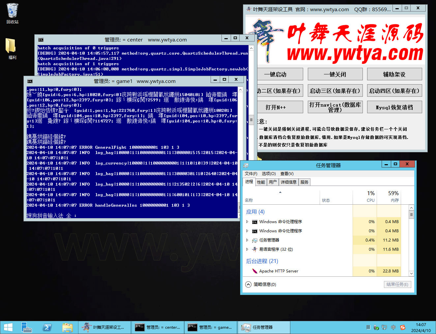Image resolution: width=436 pixels, height=334 pixels.
Task: Open the Windows Start button
Action: coord(8,327)
